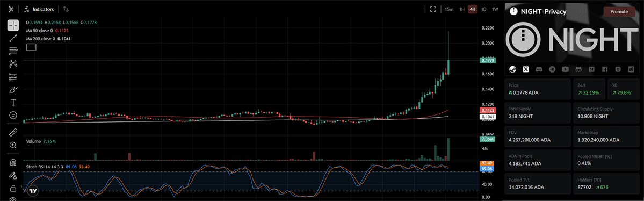Click the 24H 32.19% change card
Screen dimensions: 644x201
(x=589, y=89)
